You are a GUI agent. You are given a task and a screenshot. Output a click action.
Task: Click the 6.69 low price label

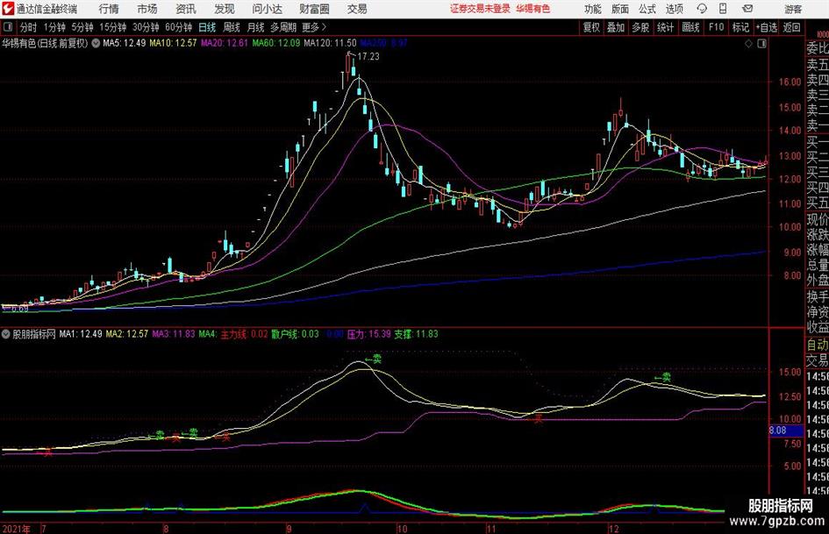(x=20, y=309)
